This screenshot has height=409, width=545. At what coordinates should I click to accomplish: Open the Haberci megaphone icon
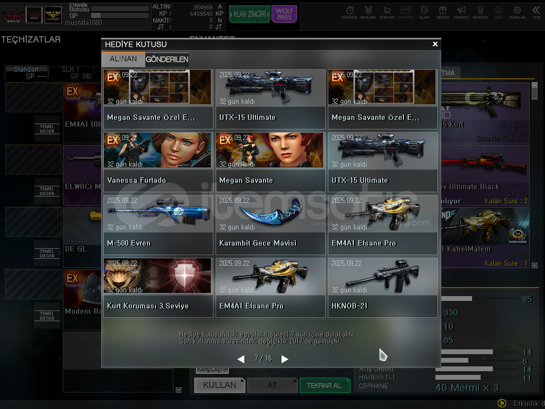(461, 13)
